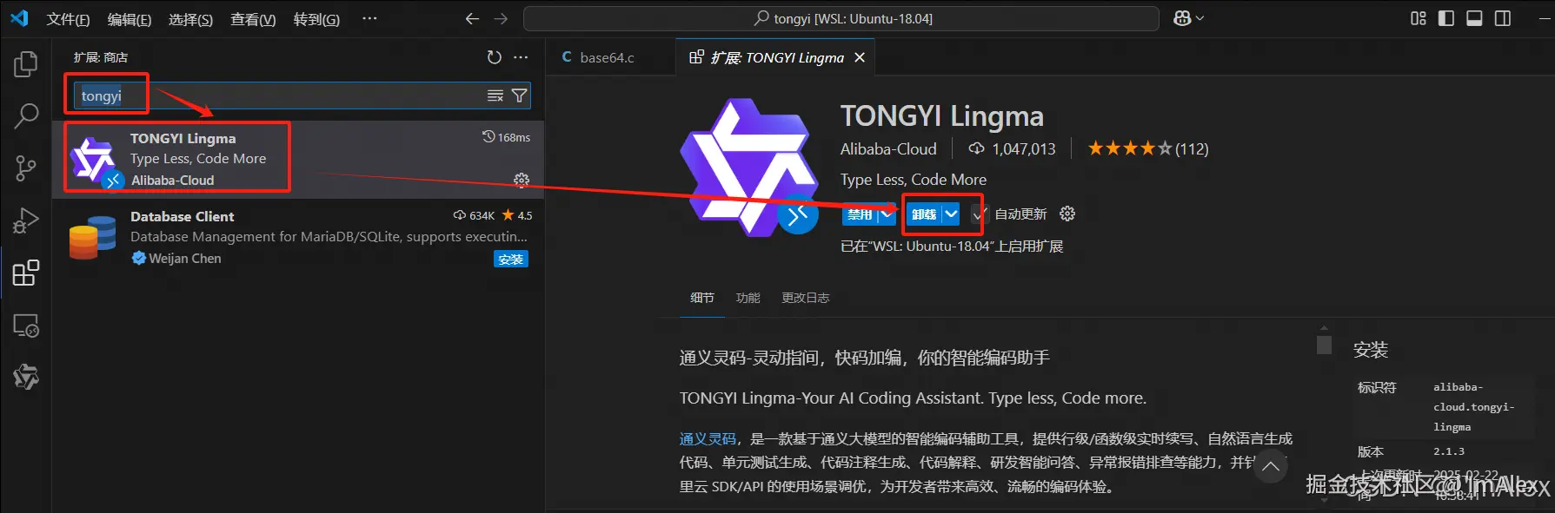Open the View menu
This screenshot has width=1555, height=513.
tap(253, 19)
